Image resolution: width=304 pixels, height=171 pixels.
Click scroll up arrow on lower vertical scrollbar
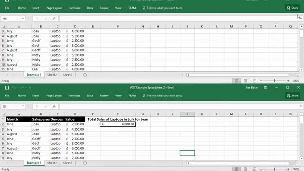click(x=302, y=114)
